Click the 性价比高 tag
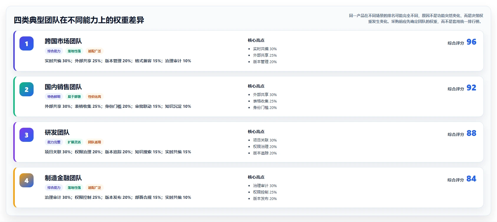The width and height of the screenshot is (497, 222). 95,97
